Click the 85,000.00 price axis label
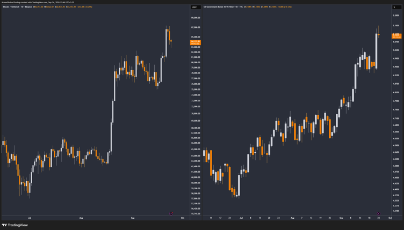This screenshot has width=404, height=230. coord(196,37)
